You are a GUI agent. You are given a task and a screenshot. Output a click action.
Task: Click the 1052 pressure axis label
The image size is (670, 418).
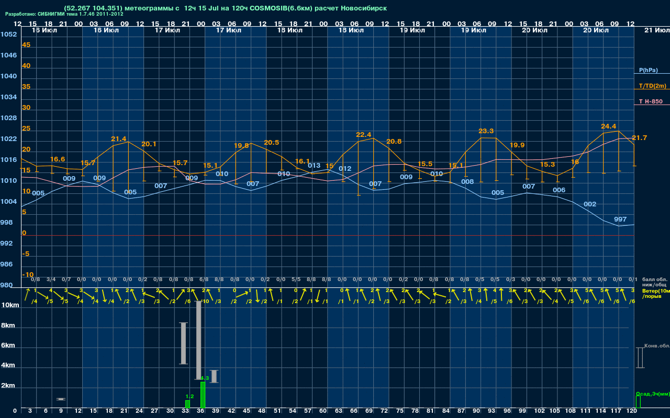[8, 34]
